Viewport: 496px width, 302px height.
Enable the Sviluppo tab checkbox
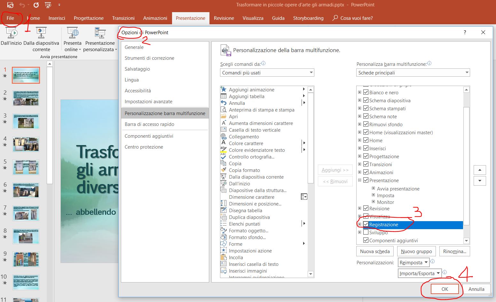[x=366, y=232]
